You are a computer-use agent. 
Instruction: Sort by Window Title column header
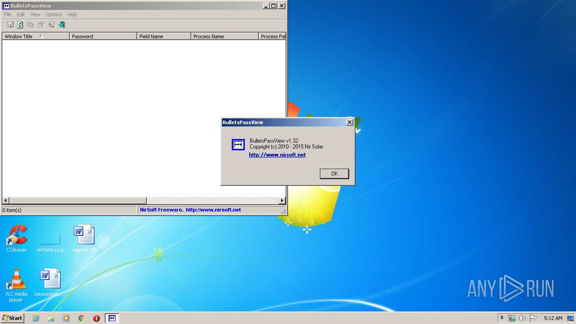[36, 36]
